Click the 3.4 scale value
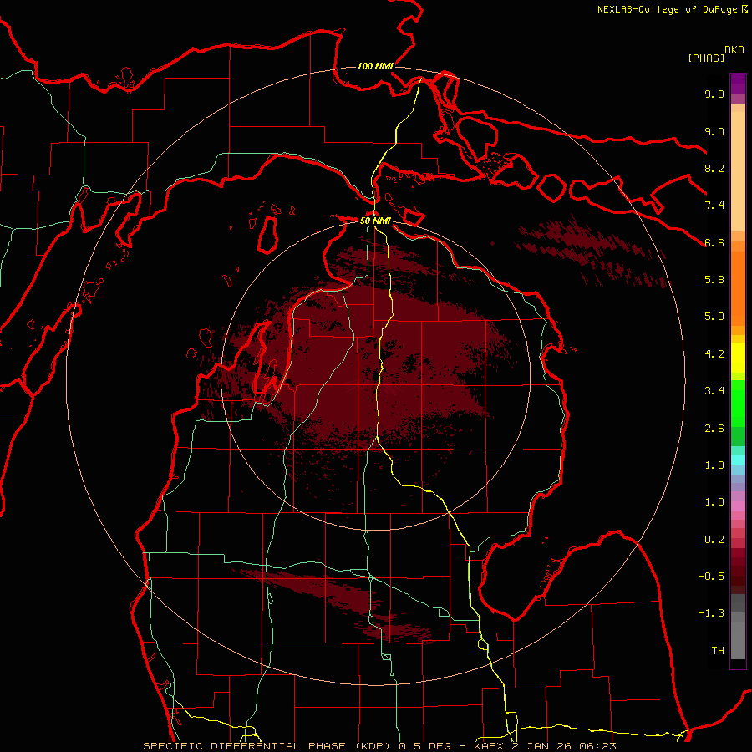Viewport: 752px width, 752px height. pyautogui.click(x=714, y=391)
